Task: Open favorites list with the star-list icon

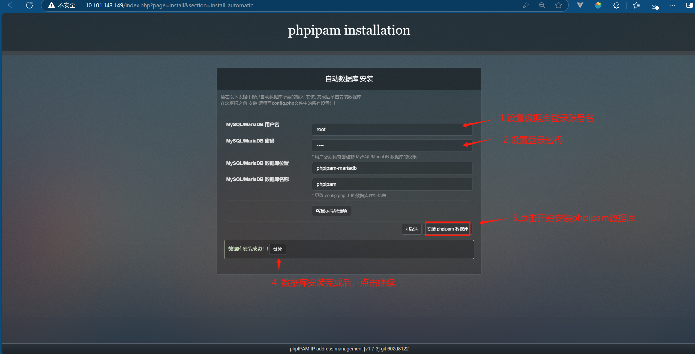Action: 636,5
